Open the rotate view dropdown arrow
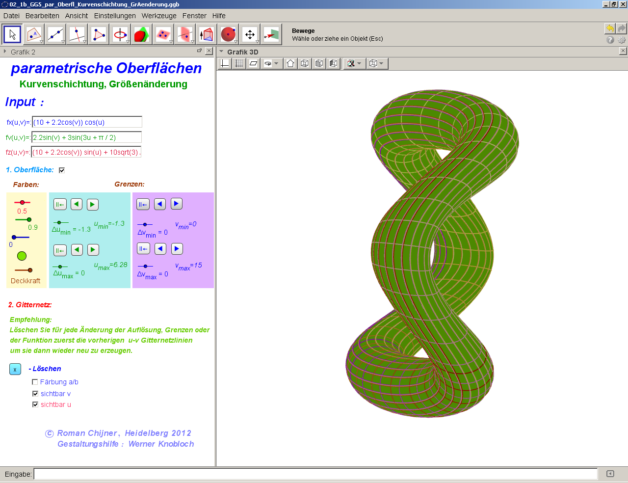Viewport: 628px width, 483px height. tap(276, 63)
